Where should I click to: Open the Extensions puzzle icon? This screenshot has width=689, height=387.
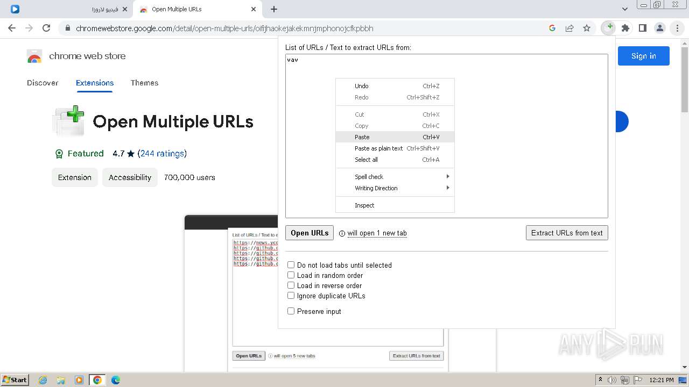point(625,28)
